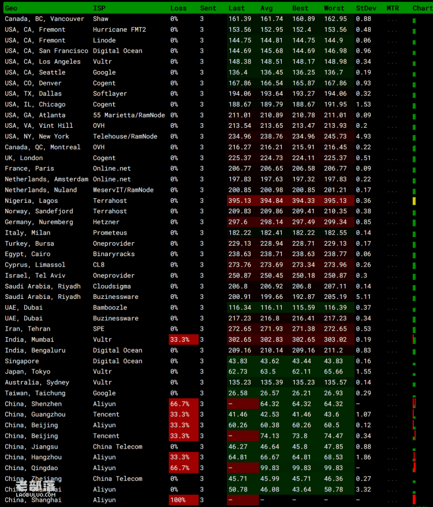Click the ISP column header
Image resolution: width=433 pixels, height=507 pixels.
point(99,9)
